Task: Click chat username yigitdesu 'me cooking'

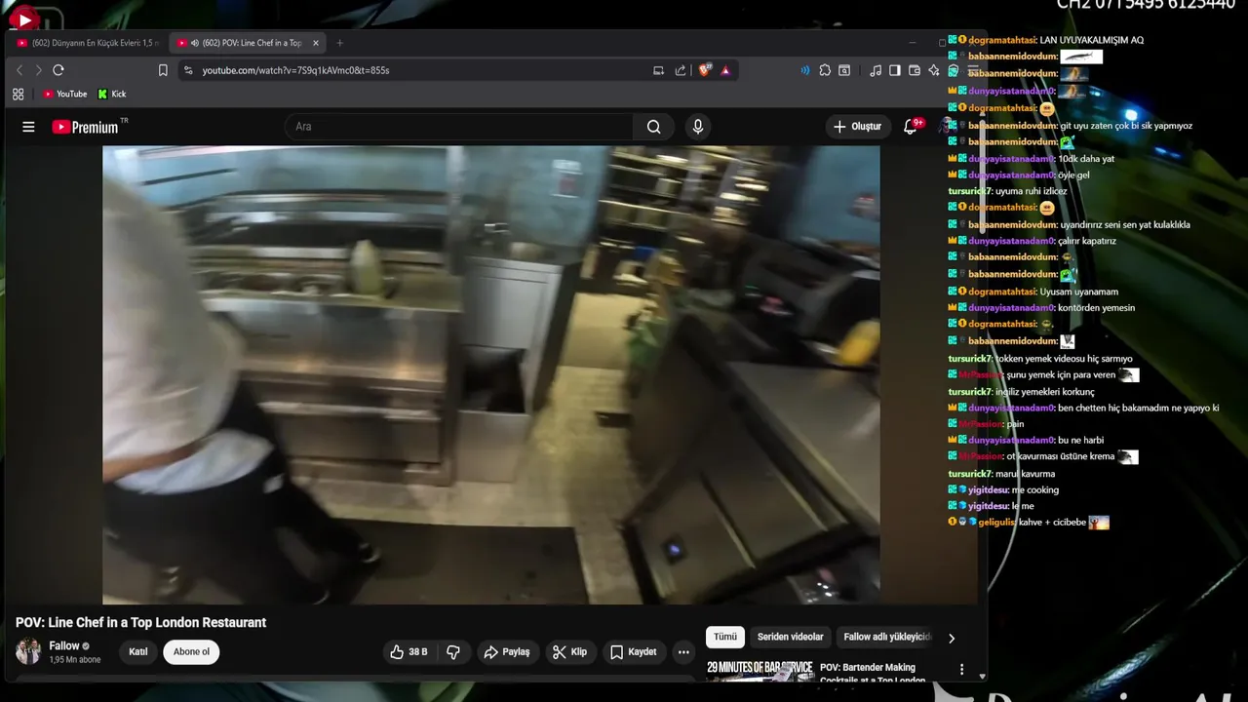Action: (988, 489)
